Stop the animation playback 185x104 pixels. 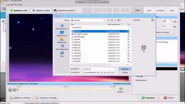[x=14, y=90]
